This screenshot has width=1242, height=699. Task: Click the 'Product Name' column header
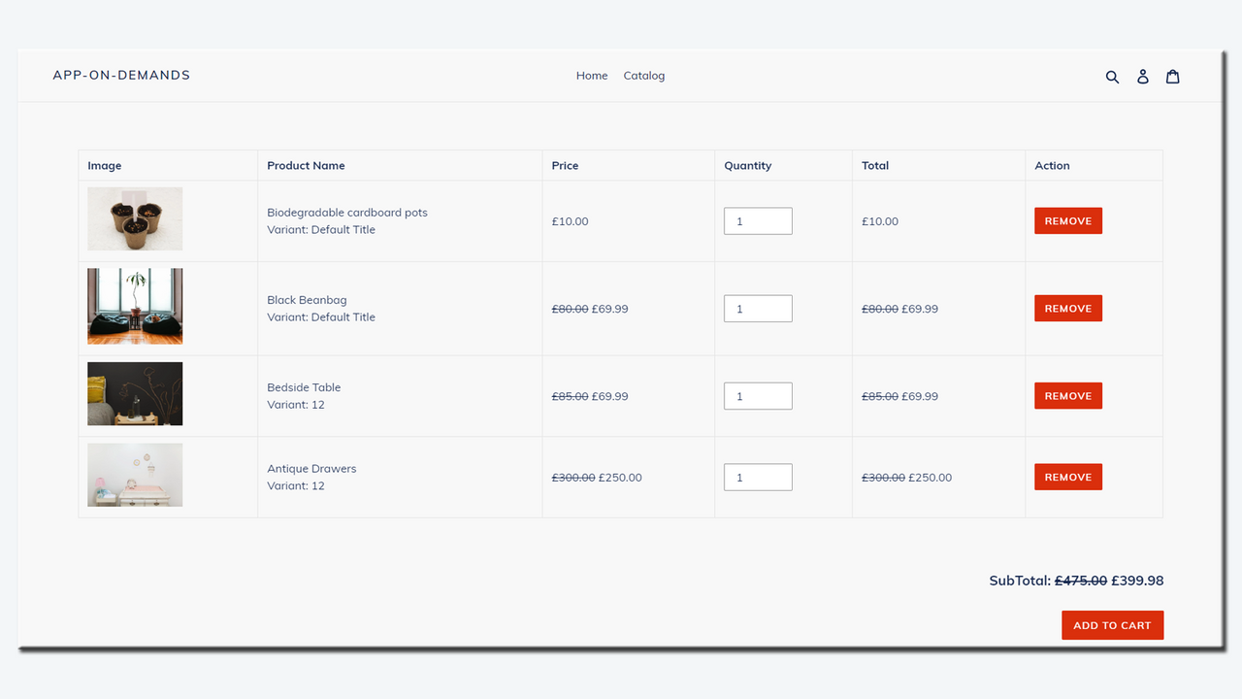click(x=306, y=166)
